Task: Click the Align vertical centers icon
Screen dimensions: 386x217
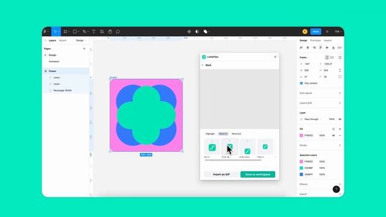Action: pos(327,48)
